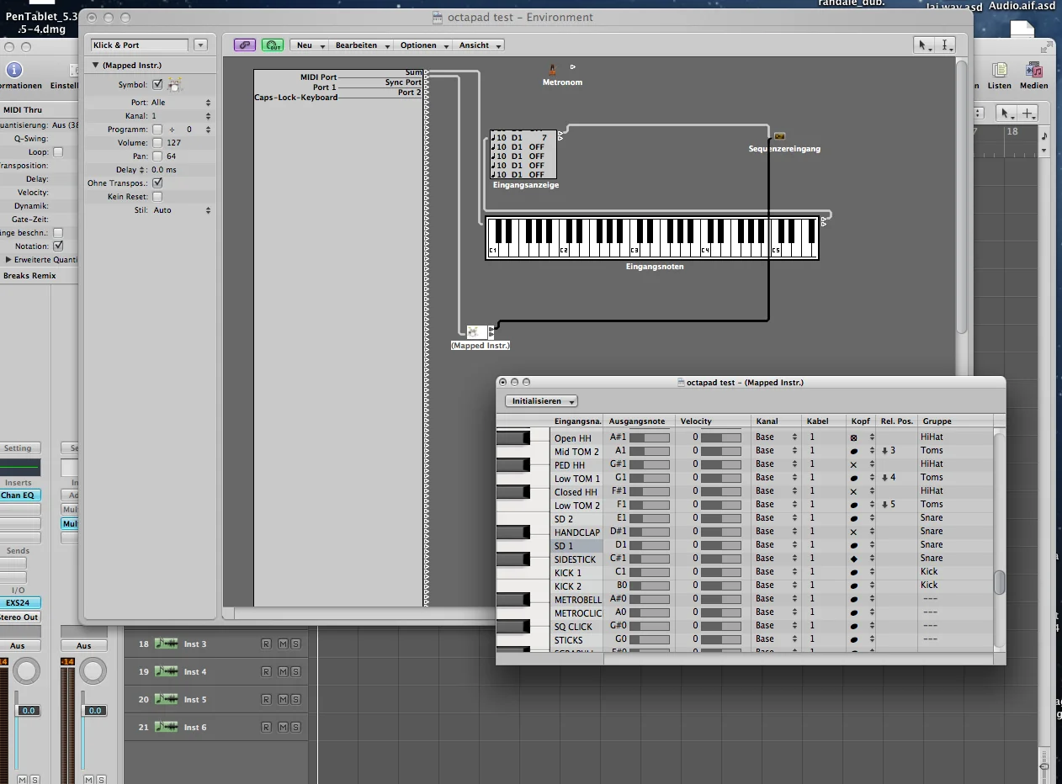Uncheck the Symbol checkbox

(x=157, y=85)
